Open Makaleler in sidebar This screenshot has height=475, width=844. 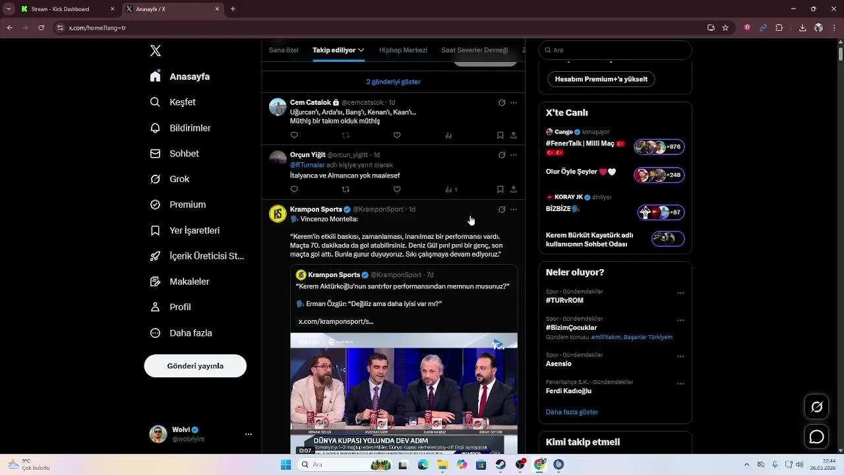[x=179, y=282]
